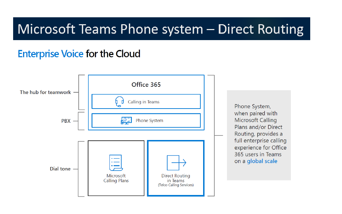Click the 'Phone System' text in PBX row
342x214 pixels.
tap(149, 121)
